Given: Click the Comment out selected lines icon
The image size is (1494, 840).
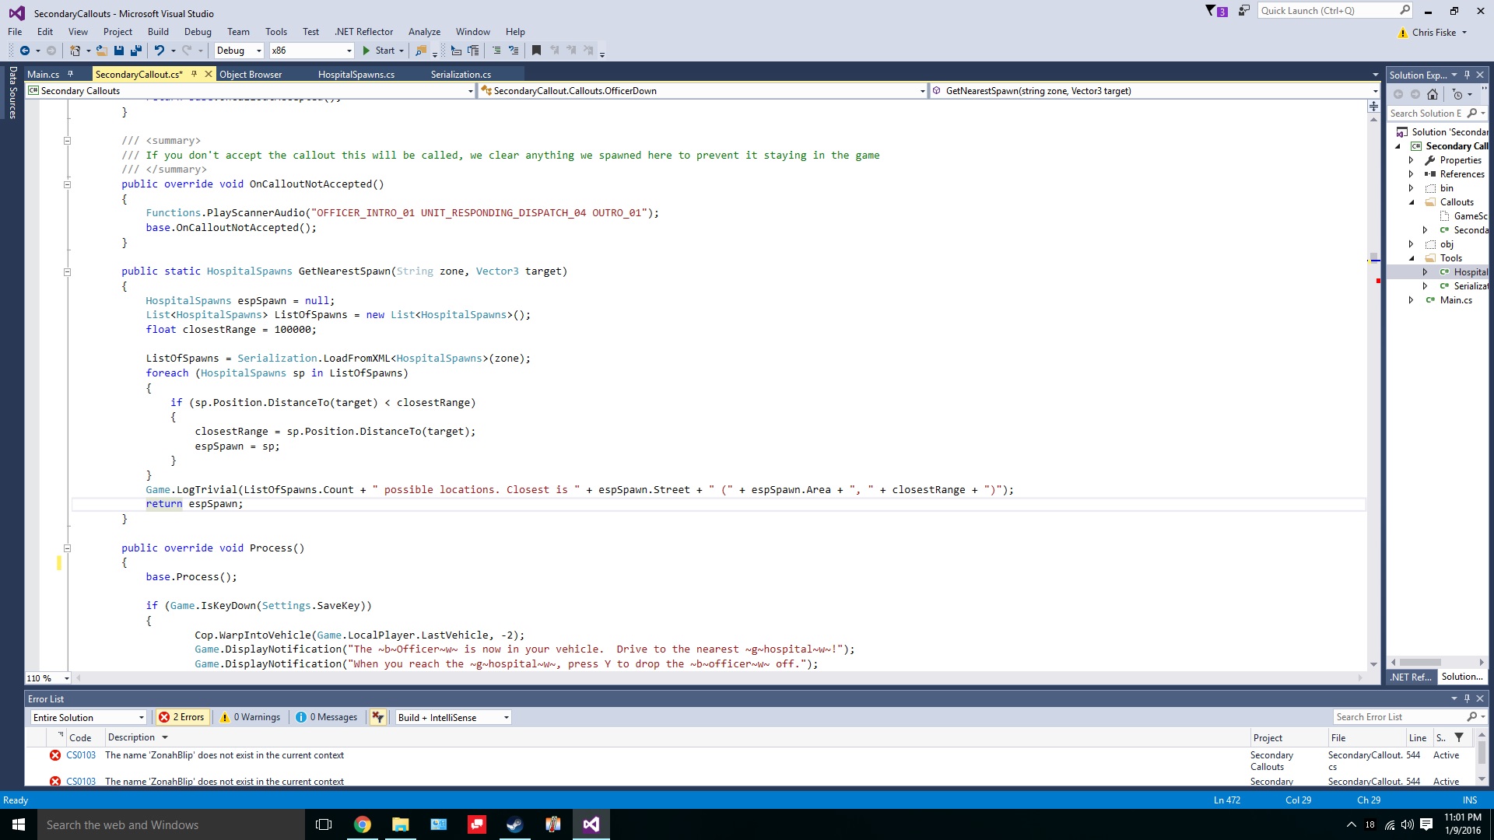Looking at the screenshot, I should coord(496,51).
